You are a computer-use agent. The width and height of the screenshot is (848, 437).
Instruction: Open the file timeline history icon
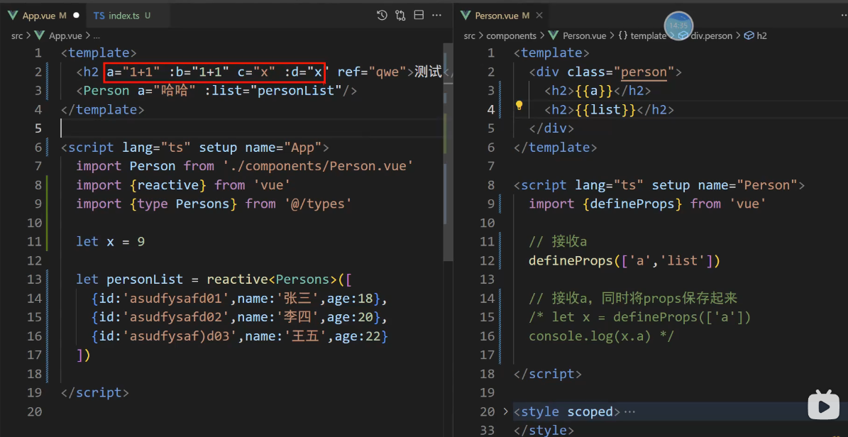[382, 16]
